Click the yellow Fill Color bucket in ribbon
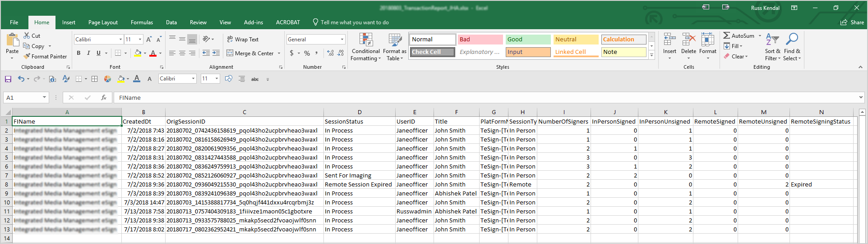The width and height of the screenshot is (868, 244). coord(138,53)
